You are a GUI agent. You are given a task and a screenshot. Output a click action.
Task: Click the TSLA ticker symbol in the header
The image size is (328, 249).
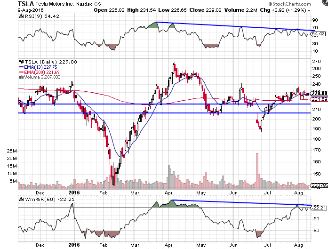pyautogui.click(x=26, y=4)
